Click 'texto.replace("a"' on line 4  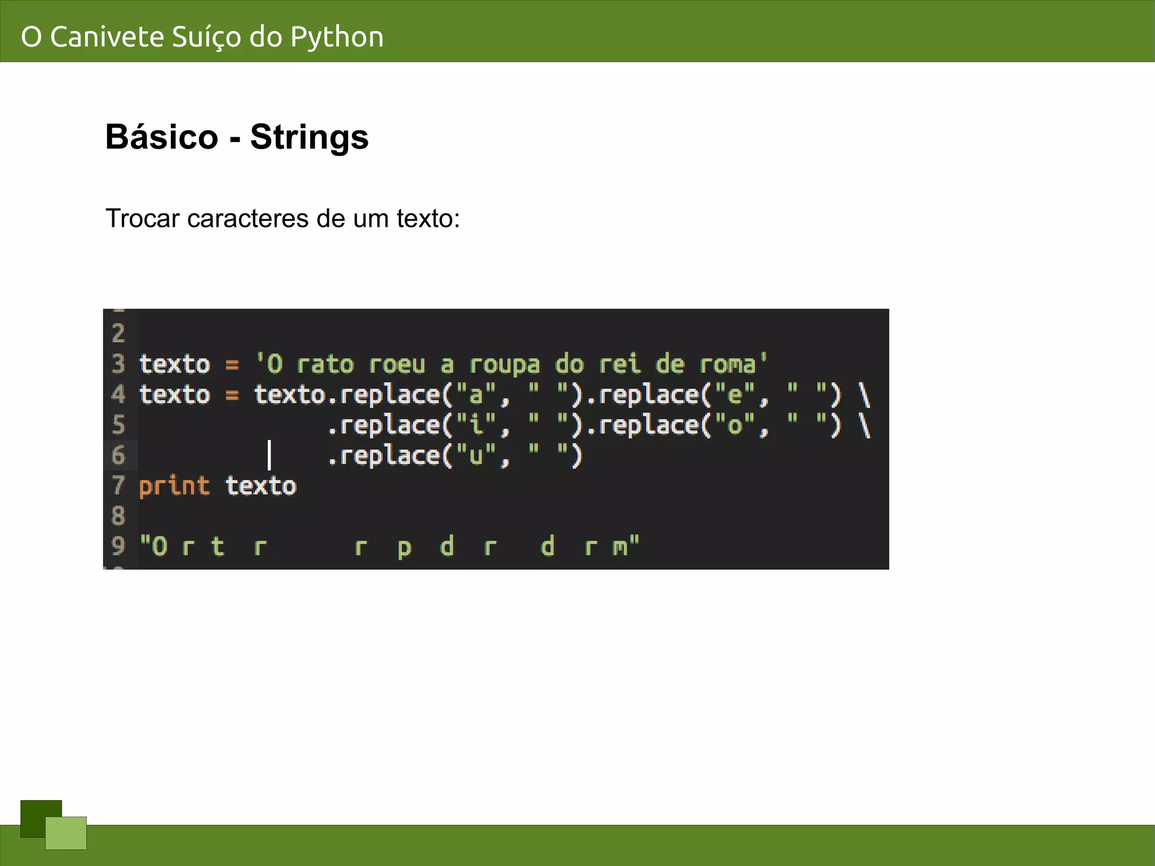tap(376, 394)
